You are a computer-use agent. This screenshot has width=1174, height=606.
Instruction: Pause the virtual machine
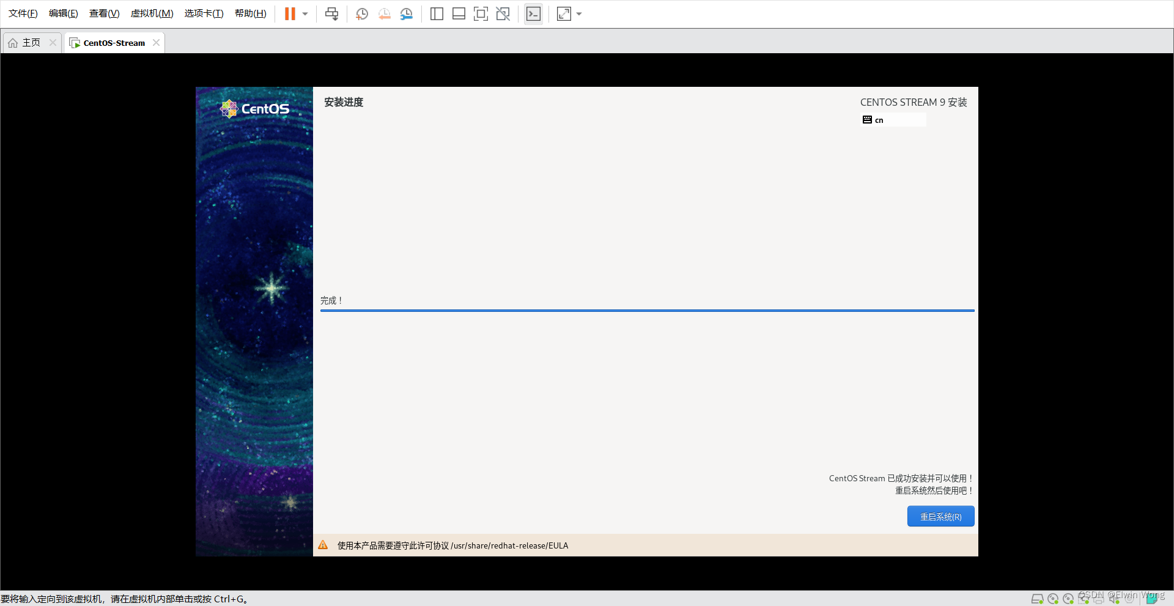coord(290,13)
